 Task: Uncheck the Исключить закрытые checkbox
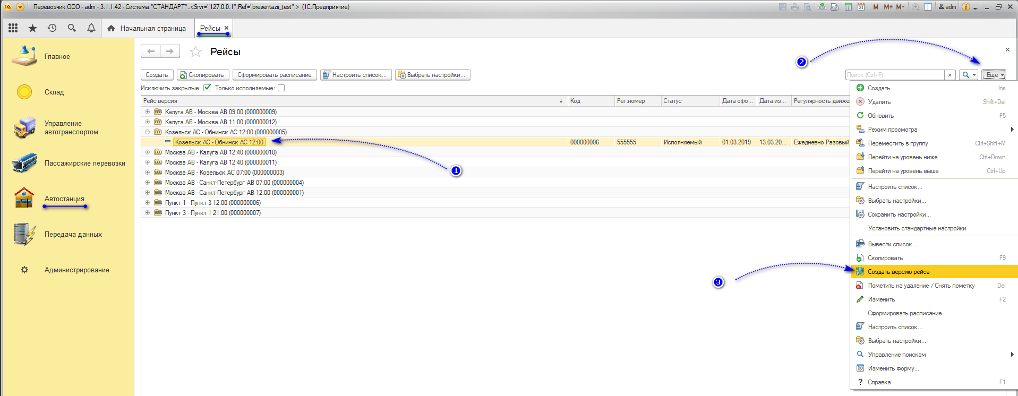(x=207, y=88)
